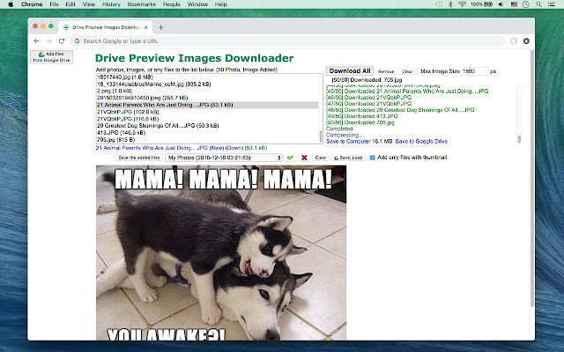Select 705.jpg in the file list
This screenshot has width=564, height=352.
pos(208,140)
